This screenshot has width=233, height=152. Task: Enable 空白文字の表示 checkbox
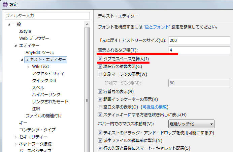point(100,107)
